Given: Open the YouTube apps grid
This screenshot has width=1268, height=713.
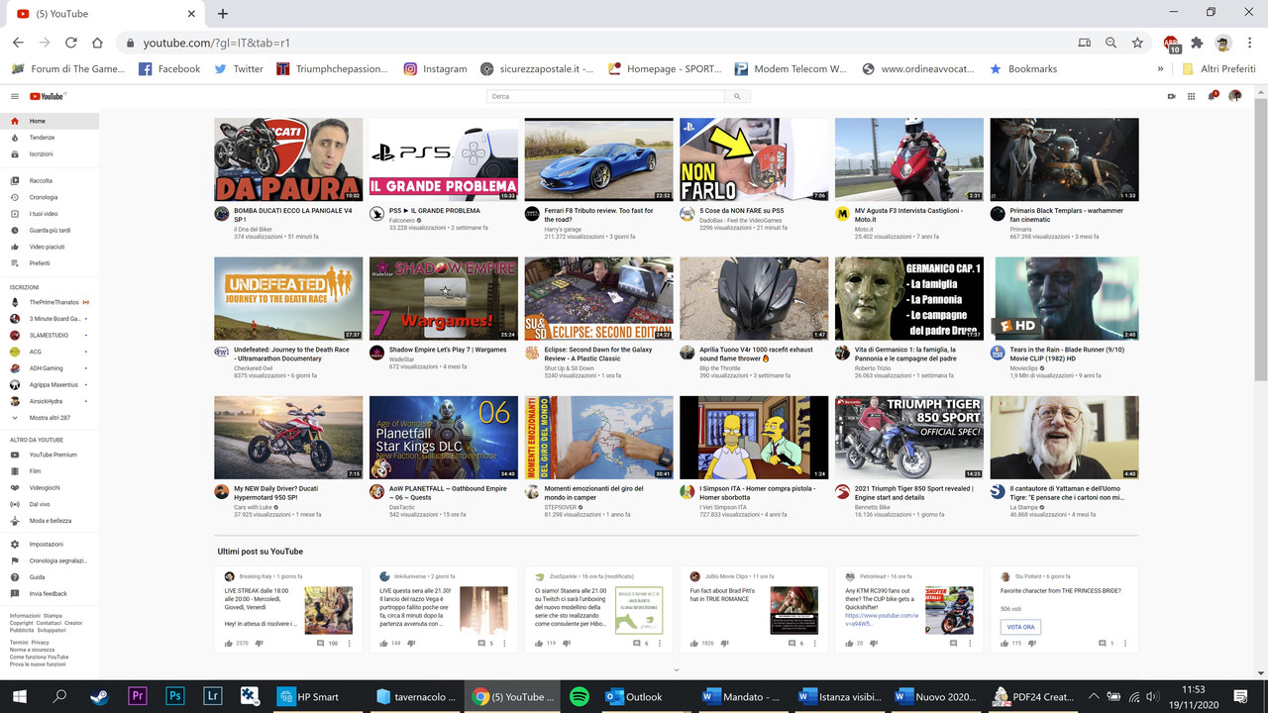Looking at the screenshot, I should pyautogui.click(x=1192, y=96).
